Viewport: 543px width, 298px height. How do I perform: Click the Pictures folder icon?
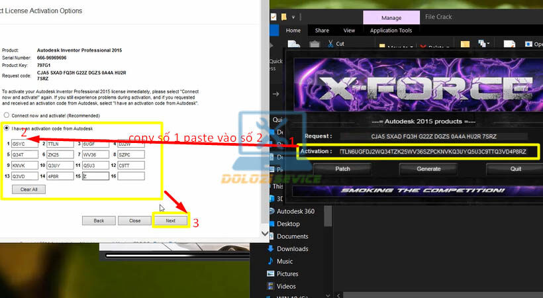(270, 273)
